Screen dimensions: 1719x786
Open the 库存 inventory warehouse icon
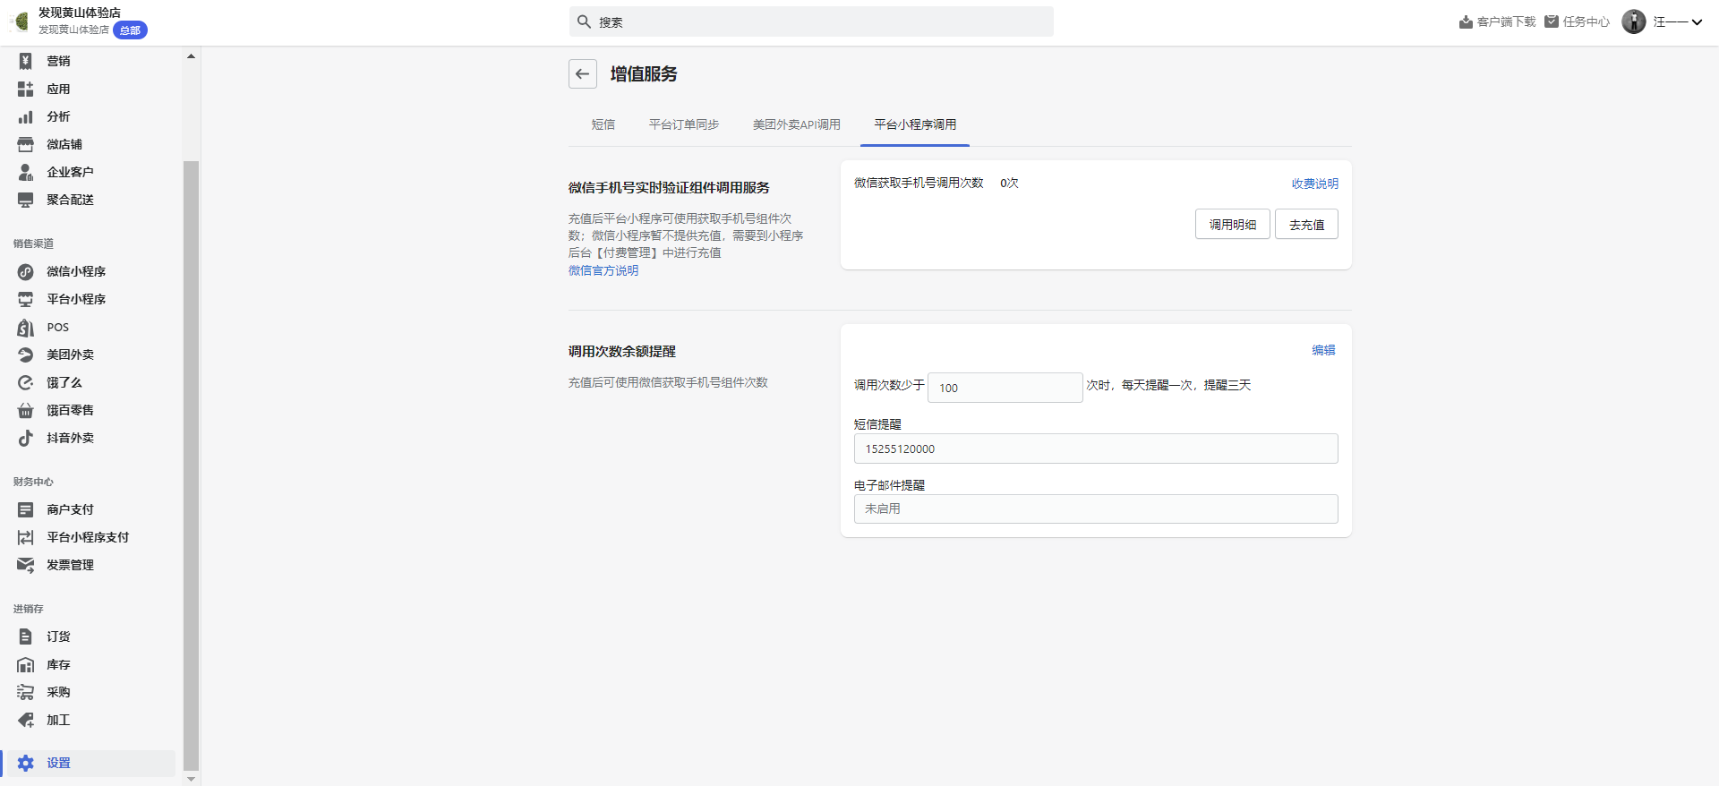pos(26,664)
